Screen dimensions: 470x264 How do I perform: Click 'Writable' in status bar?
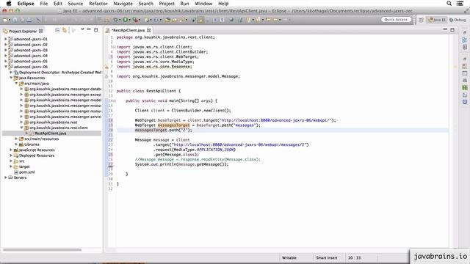[x=289, y=257]
